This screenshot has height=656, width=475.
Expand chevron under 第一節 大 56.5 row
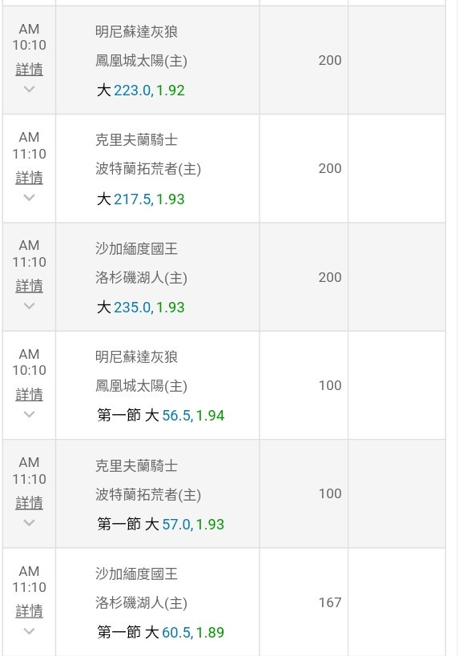[30, 414]
